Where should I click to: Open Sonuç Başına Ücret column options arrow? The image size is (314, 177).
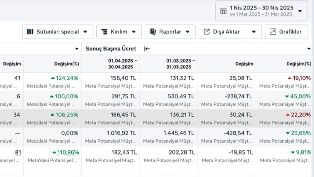(x=309, y=49)
